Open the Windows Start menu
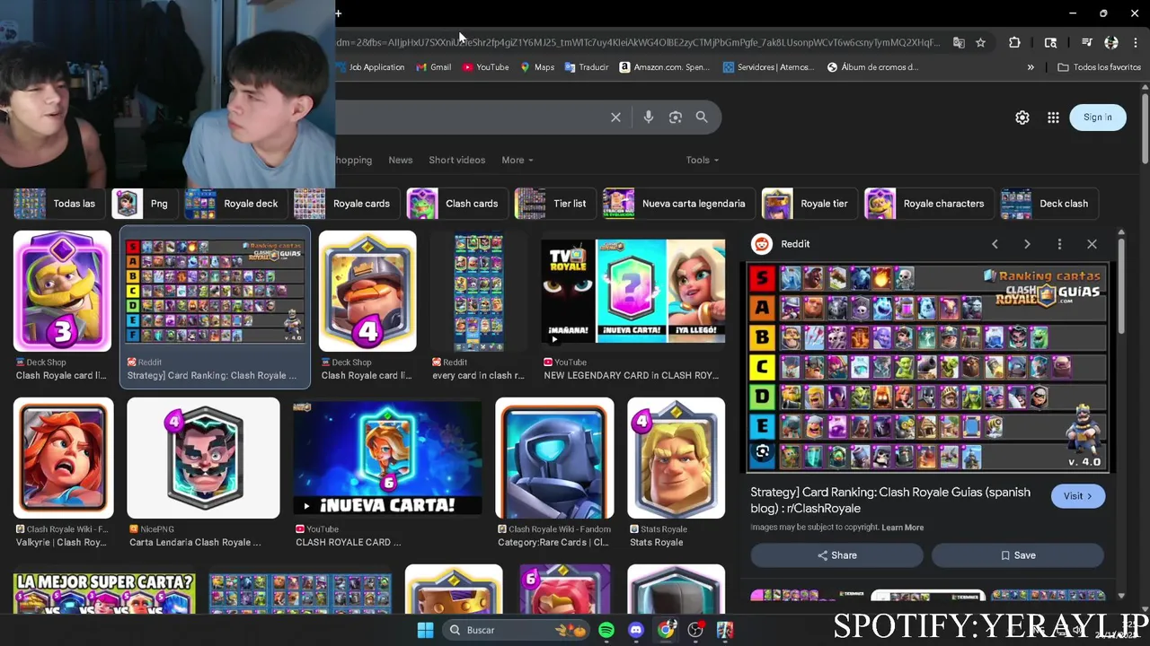 (426, 630)
